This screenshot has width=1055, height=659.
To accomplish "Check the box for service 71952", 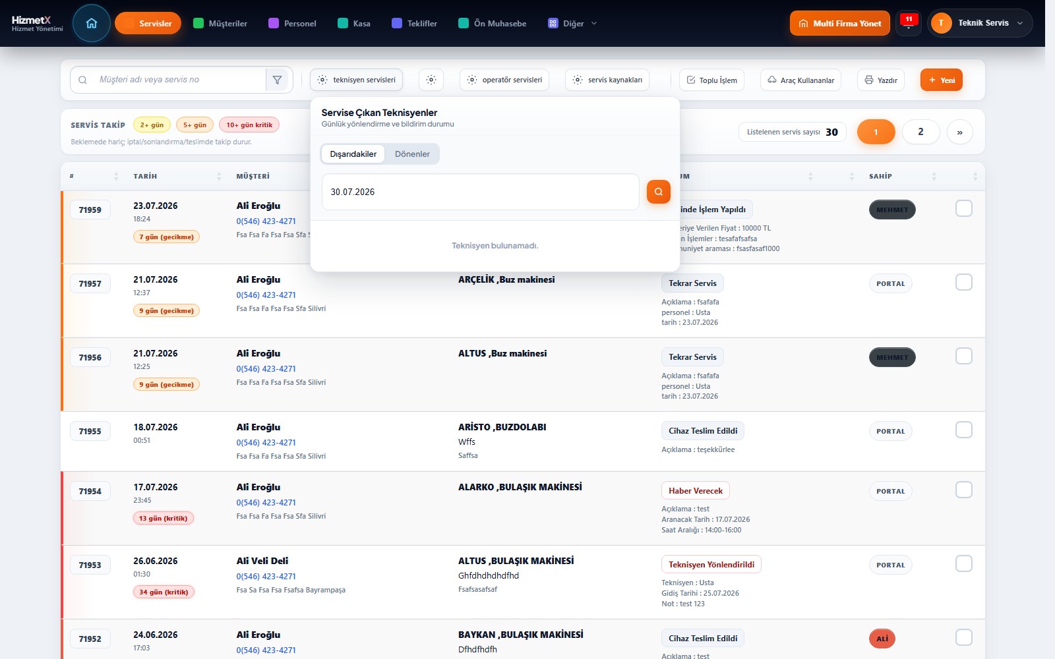I will tap(964, 637).
